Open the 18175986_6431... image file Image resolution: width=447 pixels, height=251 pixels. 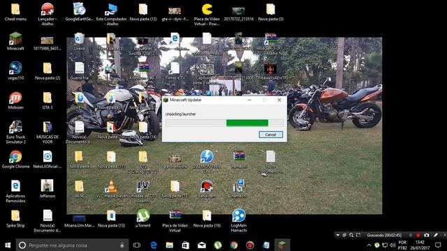tap(47, 43)
